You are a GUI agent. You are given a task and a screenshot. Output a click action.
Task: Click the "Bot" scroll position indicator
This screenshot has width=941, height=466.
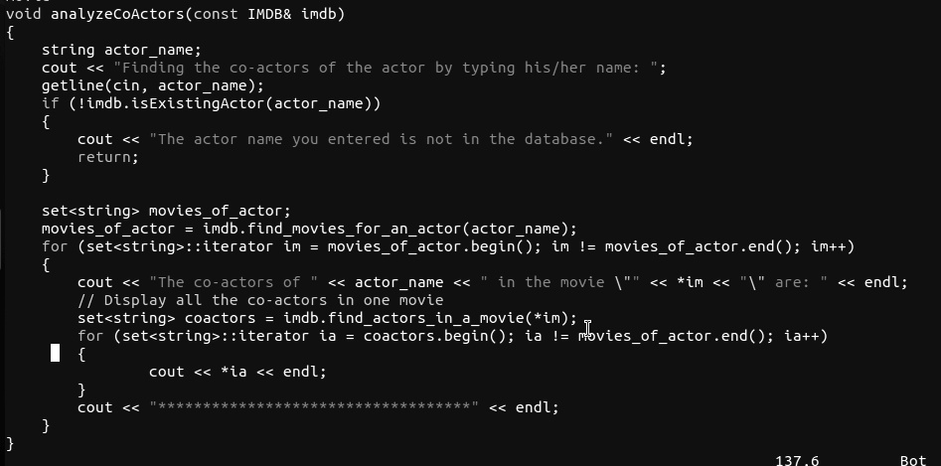click(913, 460)
